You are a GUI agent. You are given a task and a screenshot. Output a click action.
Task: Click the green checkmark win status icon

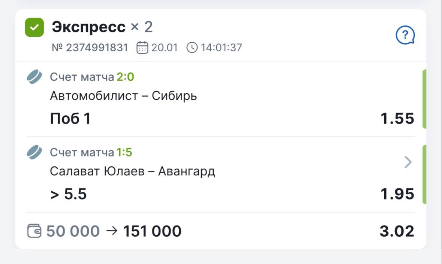(34, 27)
